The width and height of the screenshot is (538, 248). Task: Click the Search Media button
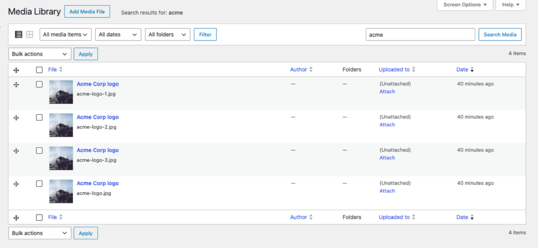click(x=500, y=34)
